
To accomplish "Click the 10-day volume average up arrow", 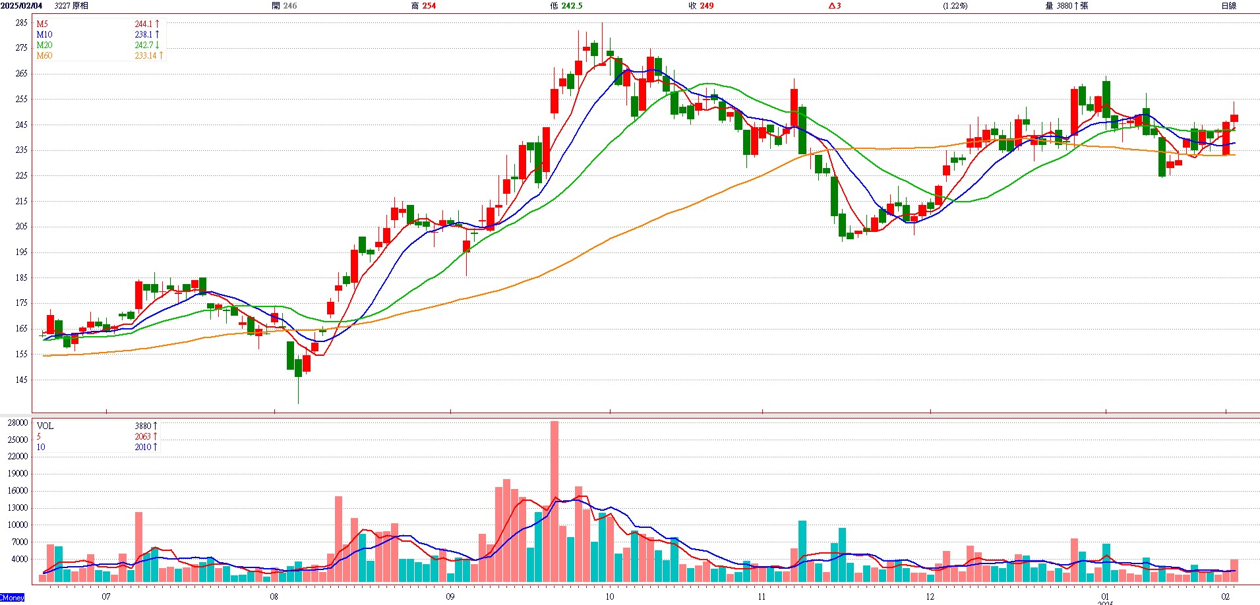I will (x=155, y=447).
